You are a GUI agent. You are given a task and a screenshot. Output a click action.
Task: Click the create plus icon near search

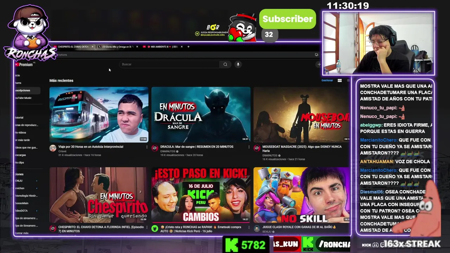point(319,64)
